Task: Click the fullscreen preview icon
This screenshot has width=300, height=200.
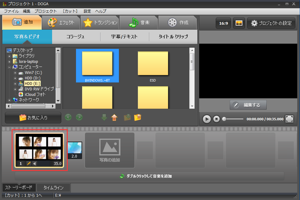Action: [x=290, y=119]
